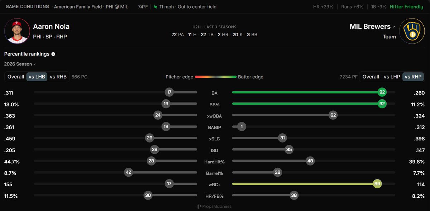Click the 72 PA head-to-head stat

(177, 34)
